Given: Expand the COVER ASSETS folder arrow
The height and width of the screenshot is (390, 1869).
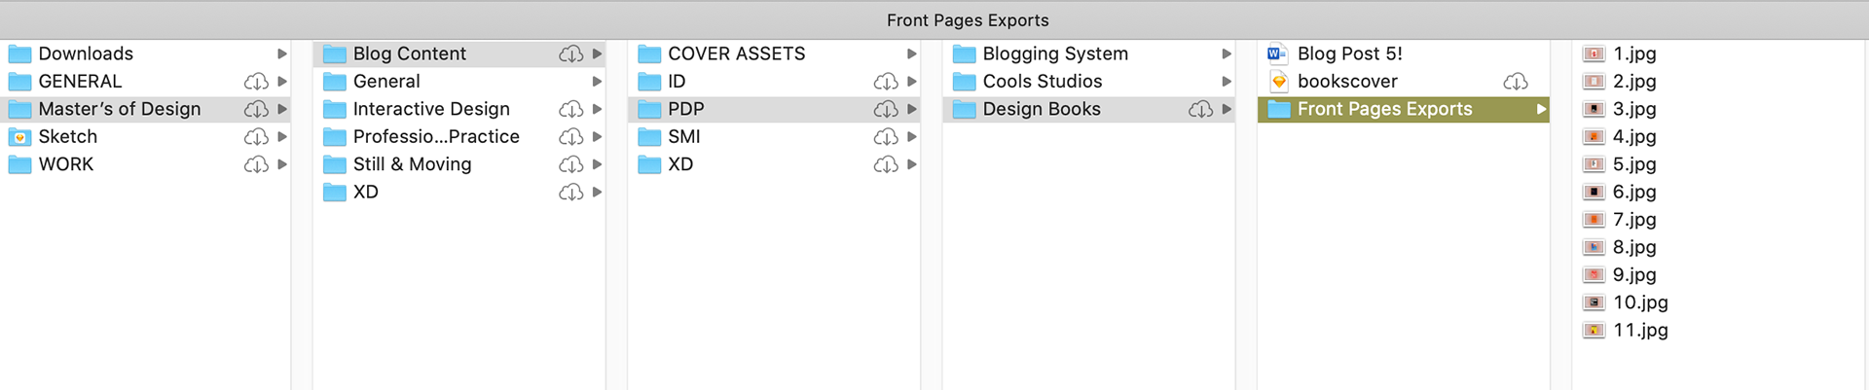Looking at the screenshot, I should [912, 53].
